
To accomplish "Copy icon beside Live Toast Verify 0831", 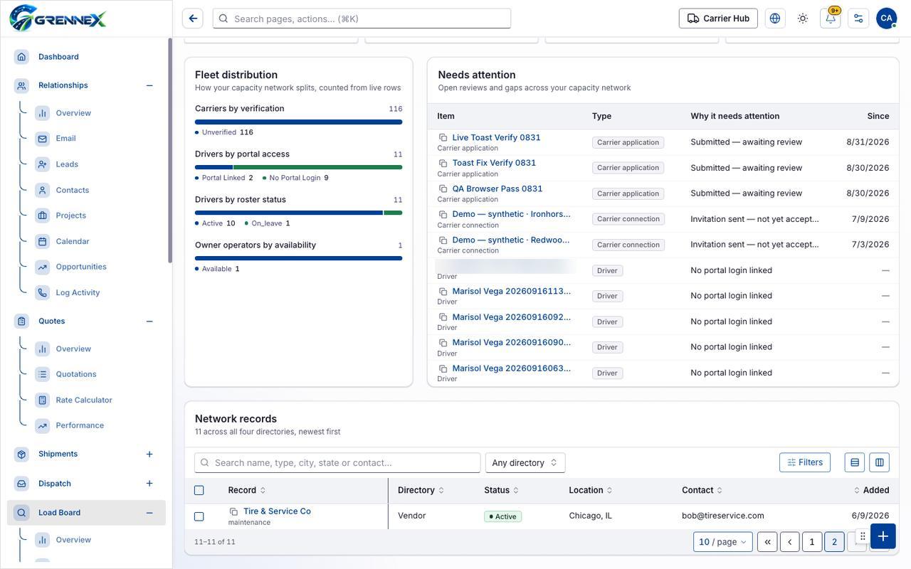I will coord(443,137).
